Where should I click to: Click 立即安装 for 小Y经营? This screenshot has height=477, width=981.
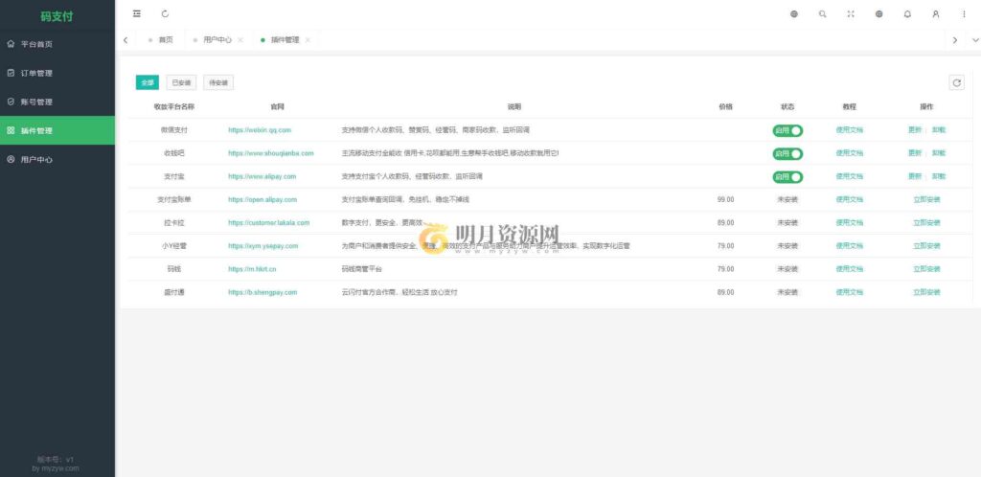click(926, 246)
